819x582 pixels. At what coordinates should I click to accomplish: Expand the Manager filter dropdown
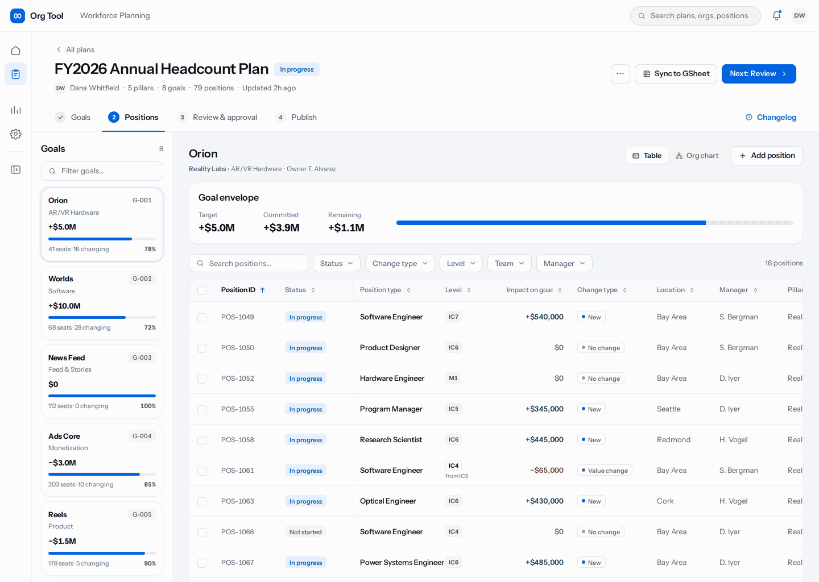564,263
